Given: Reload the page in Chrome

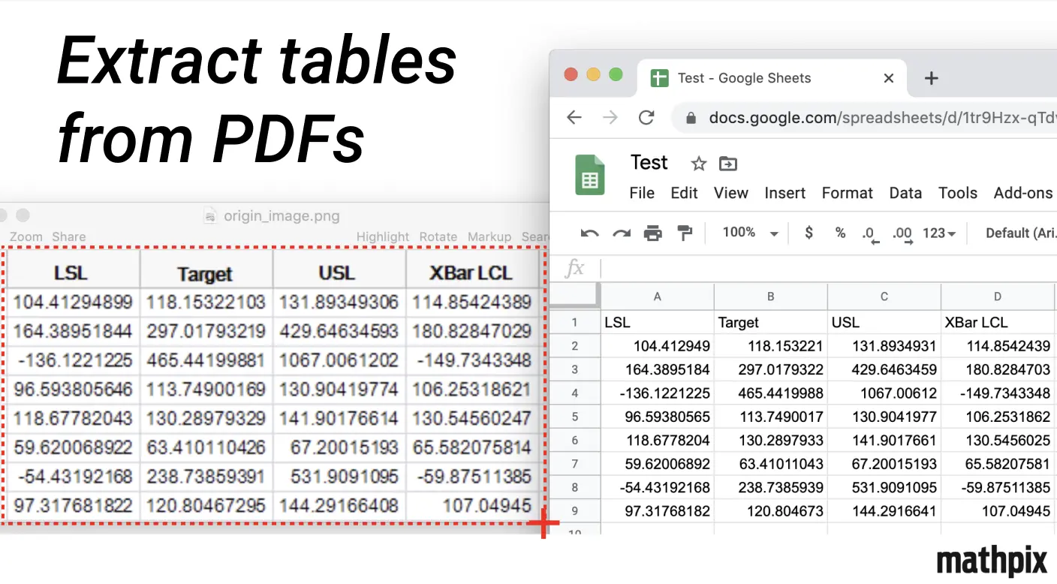Looking at the screenshot, I should click(x=646, y=118).
